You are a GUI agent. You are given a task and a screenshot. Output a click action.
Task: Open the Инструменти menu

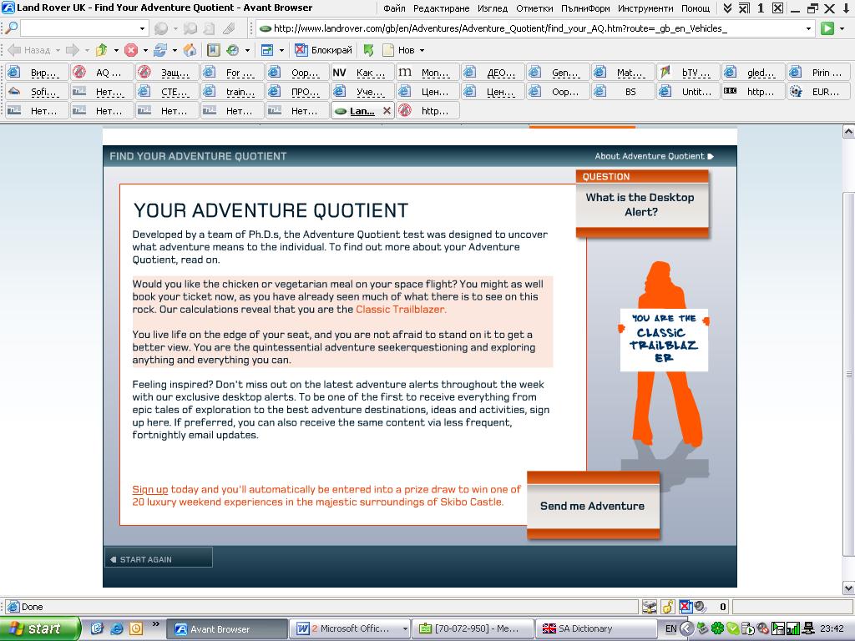click(645, 8)
